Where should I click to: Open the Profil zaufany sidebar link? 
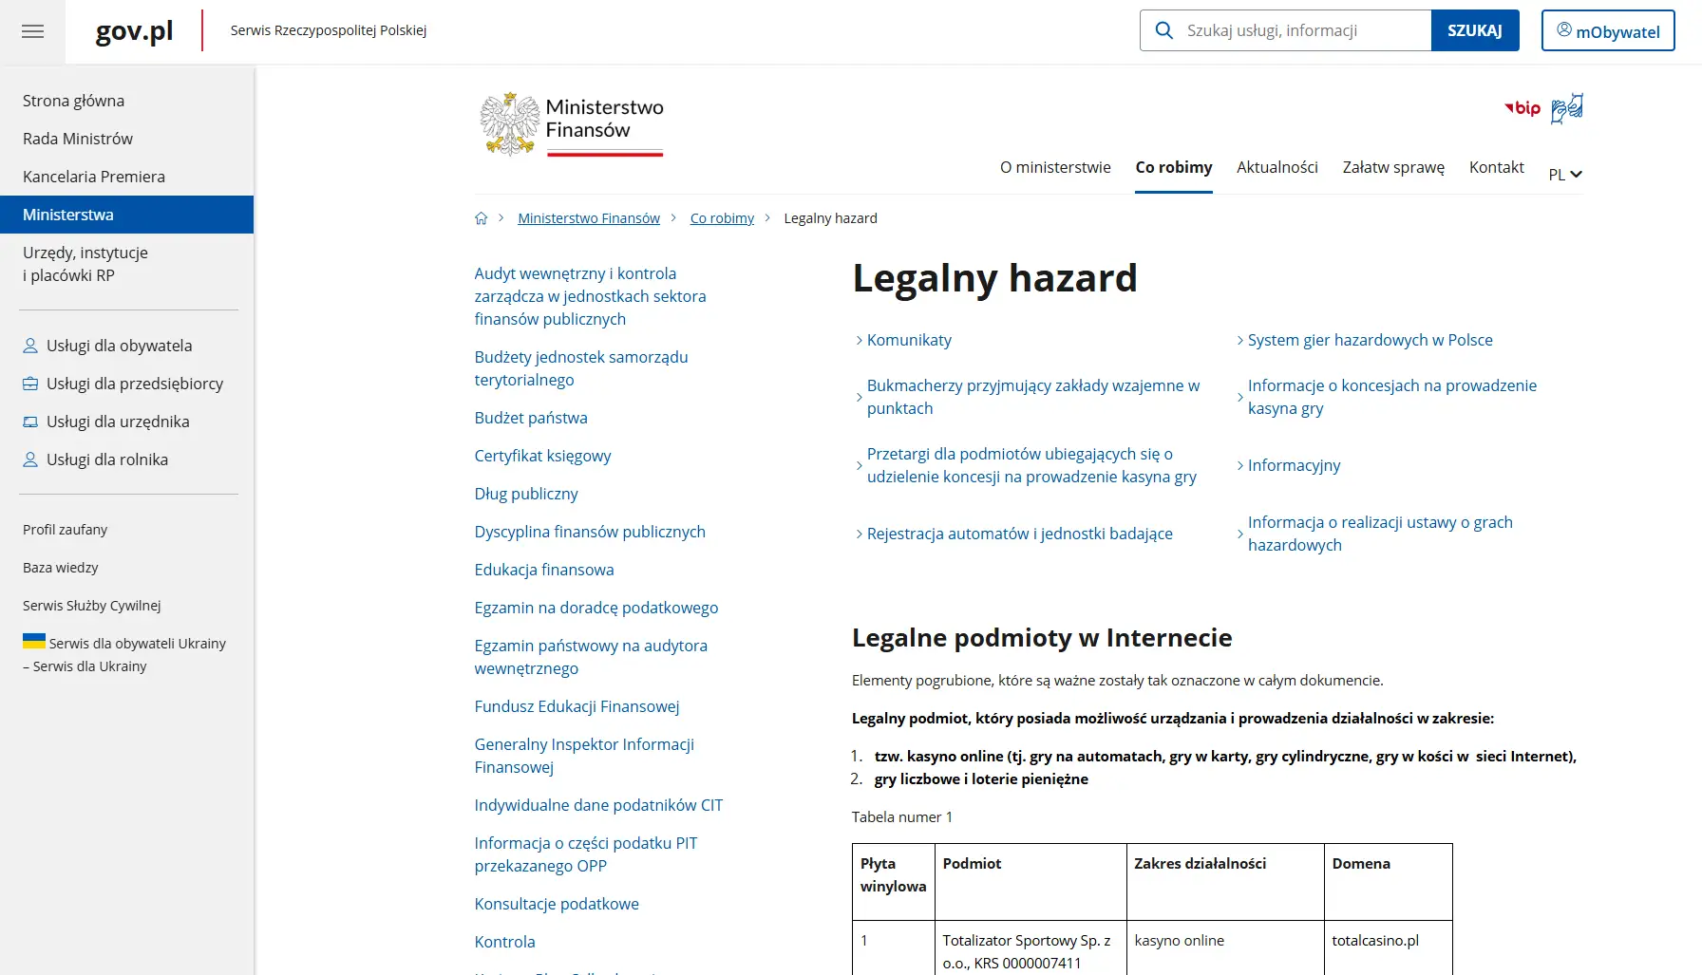[x=66, y=530]
